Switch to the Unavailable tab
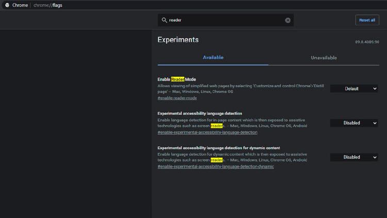Screen dimensions: 387x218 (x=324, y=58)
